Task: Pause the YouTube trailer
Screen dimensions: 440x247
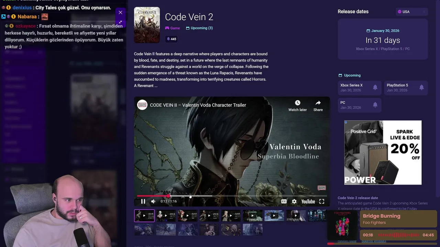Action: click(x=143, y=201)
